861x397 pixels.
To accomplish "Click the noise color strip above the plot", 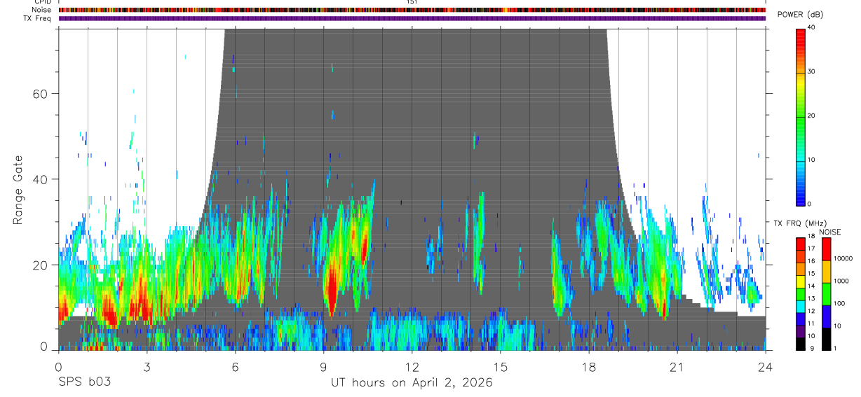I will coord(412,10).
